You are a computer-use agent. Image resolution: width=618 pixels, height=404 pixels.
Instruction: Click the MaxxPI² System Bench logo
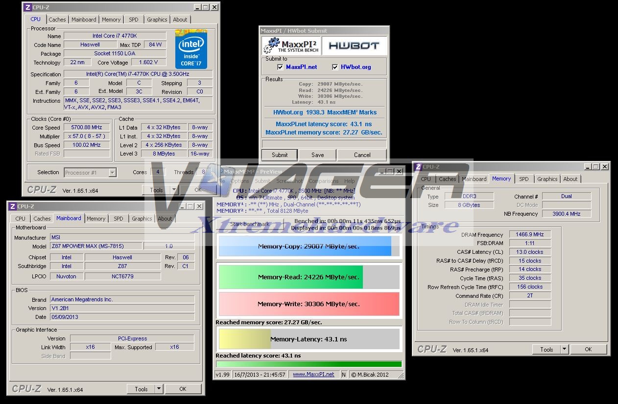pyautogui.click(x=291, y=46)
